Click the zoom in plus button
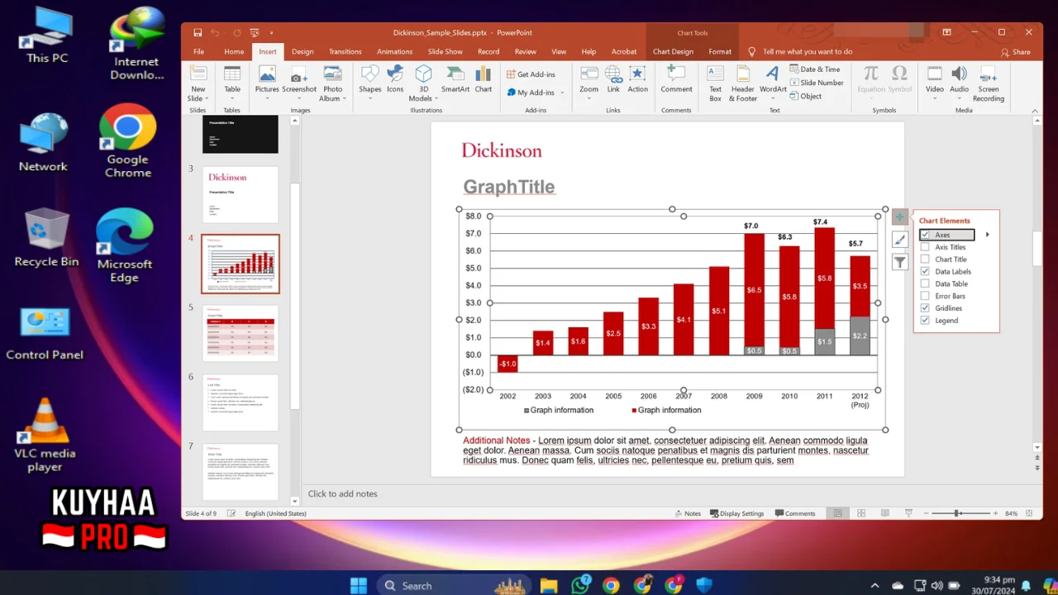This screenshot has width=1058, height=595. point(994,513)
